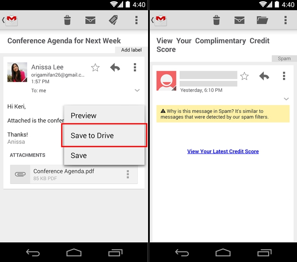The width and height of the screenshot is (297, 262).
Task: Tap the sender address origamifan26@gmail.c...
Action: pos(58,75)
